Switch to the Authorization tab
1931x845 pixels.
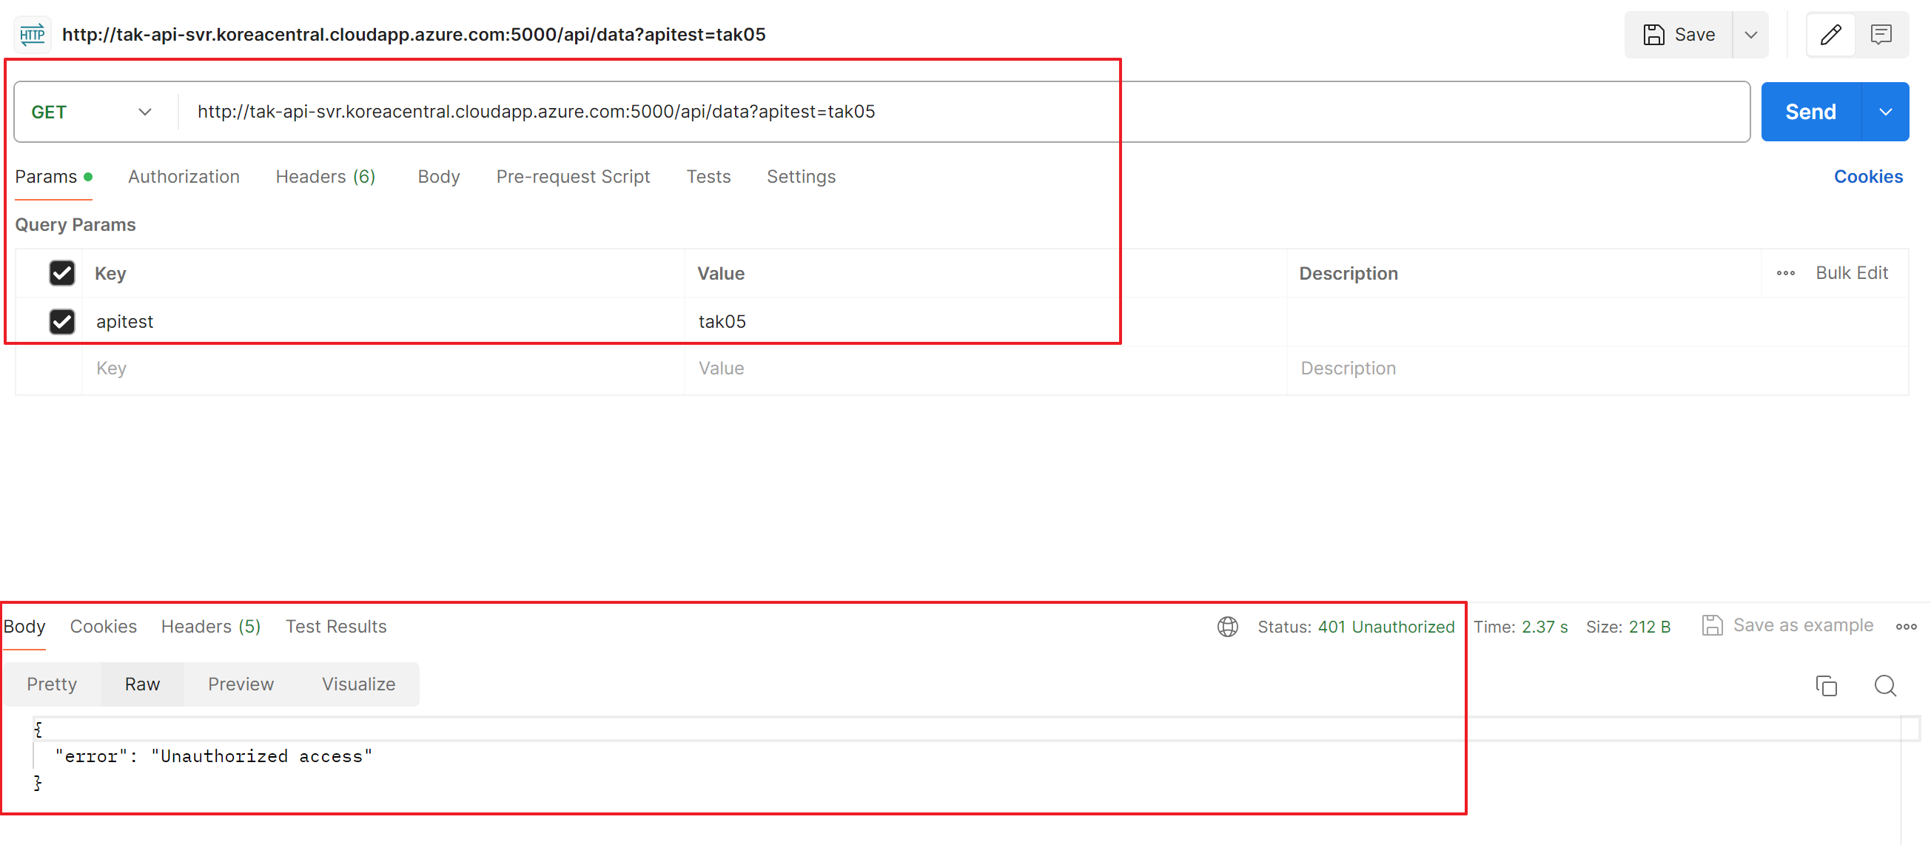point(184,177)
